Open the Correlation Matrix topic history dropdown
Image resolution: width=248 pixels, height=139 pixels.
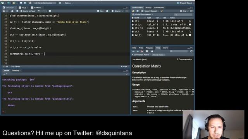point(141,55)
